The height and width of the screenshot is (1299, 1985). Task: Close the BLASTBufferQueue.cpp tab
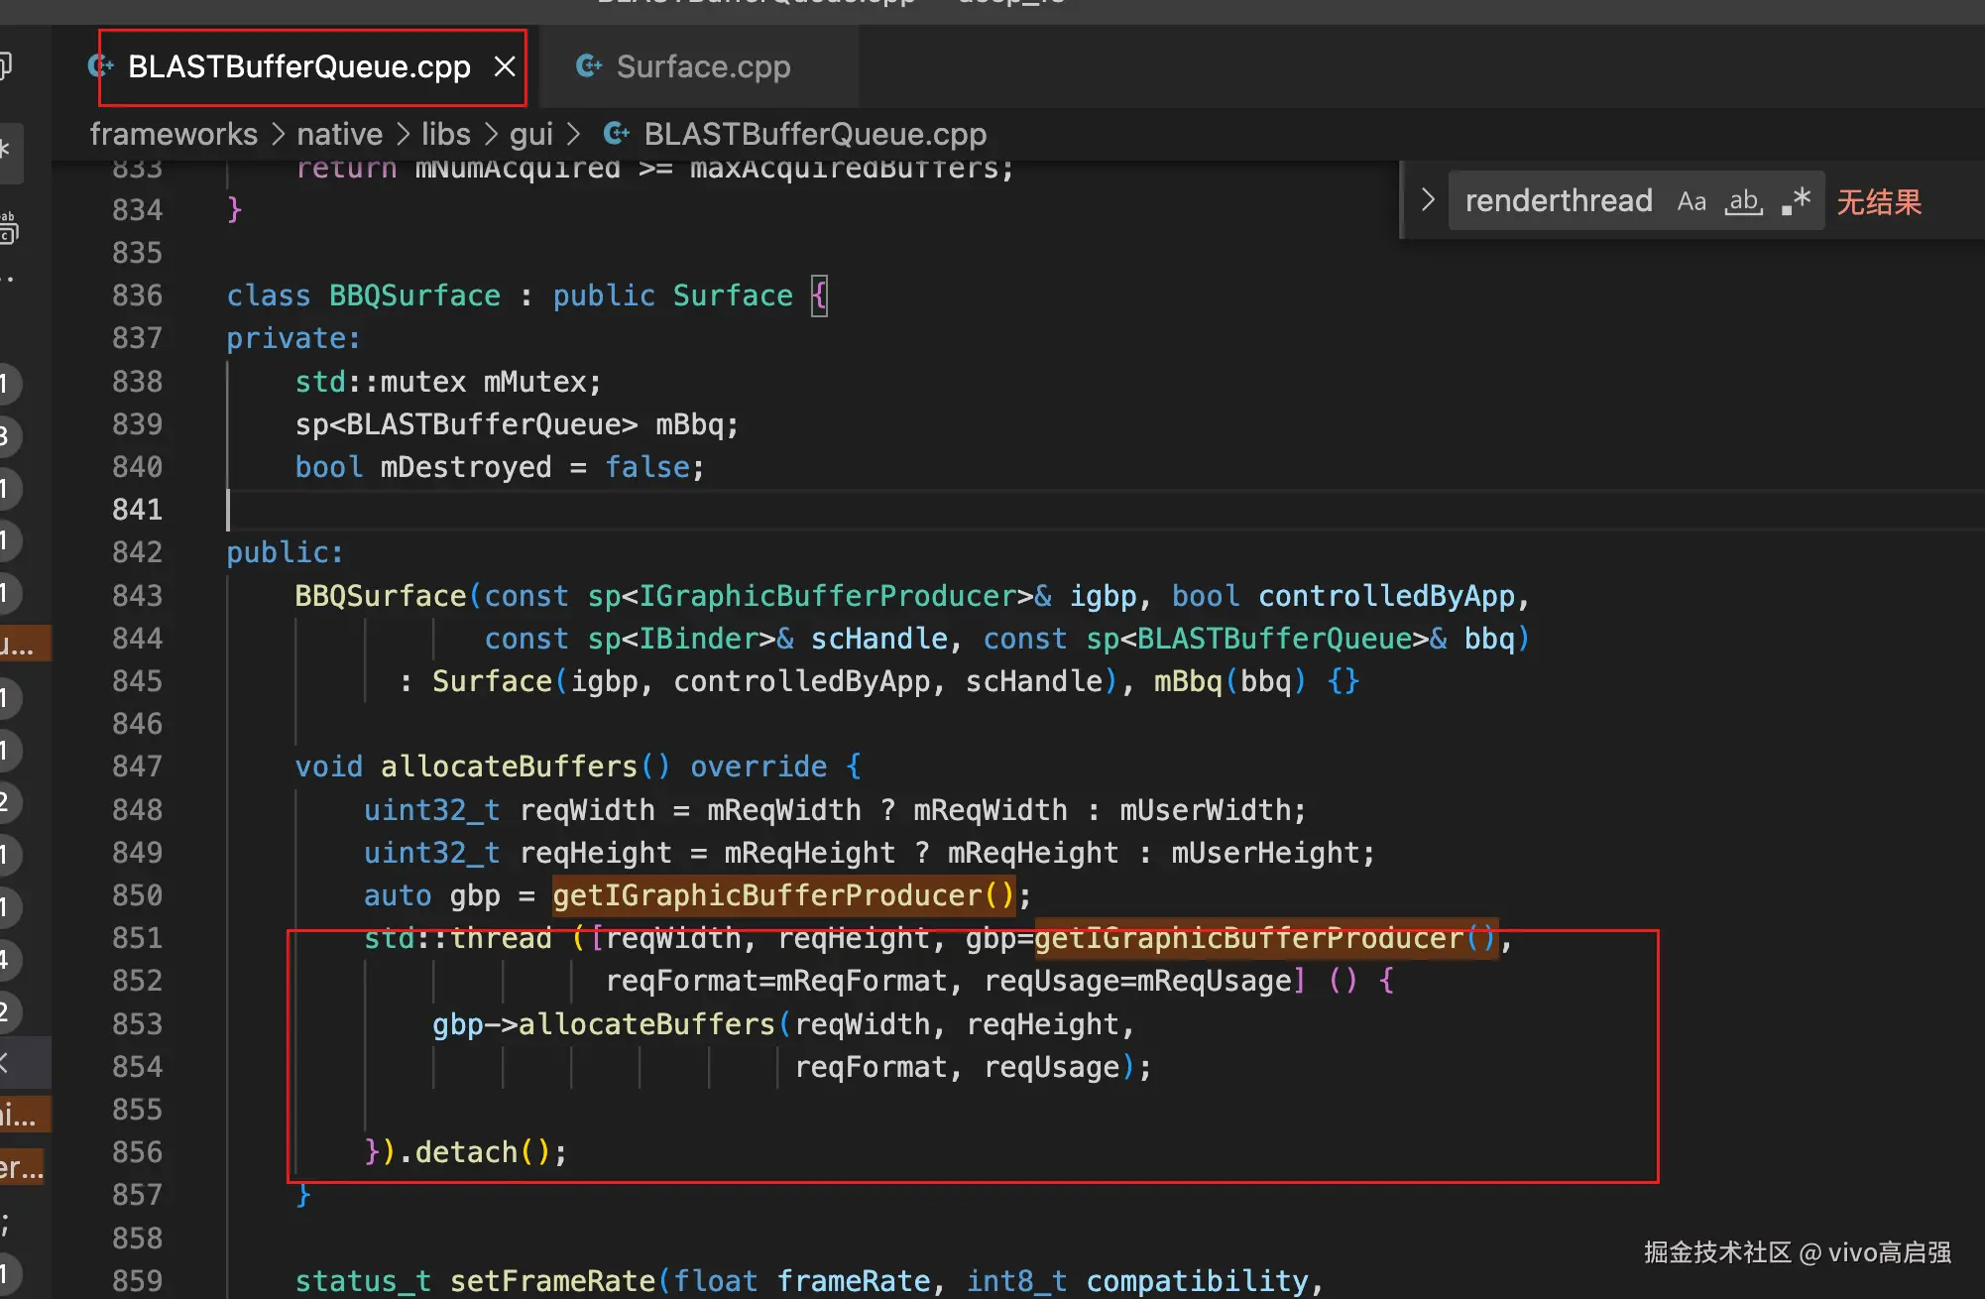point(505,66)
